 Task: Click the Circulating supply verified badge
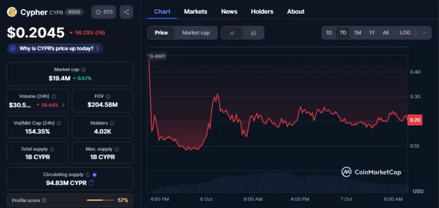[x=94, y=175]
